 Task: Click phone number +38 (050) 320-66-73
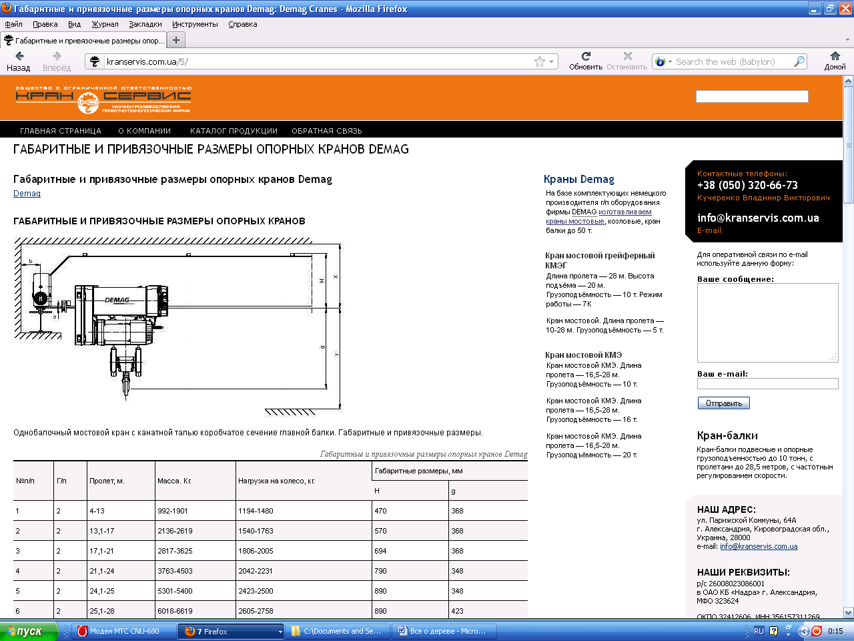(747, 186)
